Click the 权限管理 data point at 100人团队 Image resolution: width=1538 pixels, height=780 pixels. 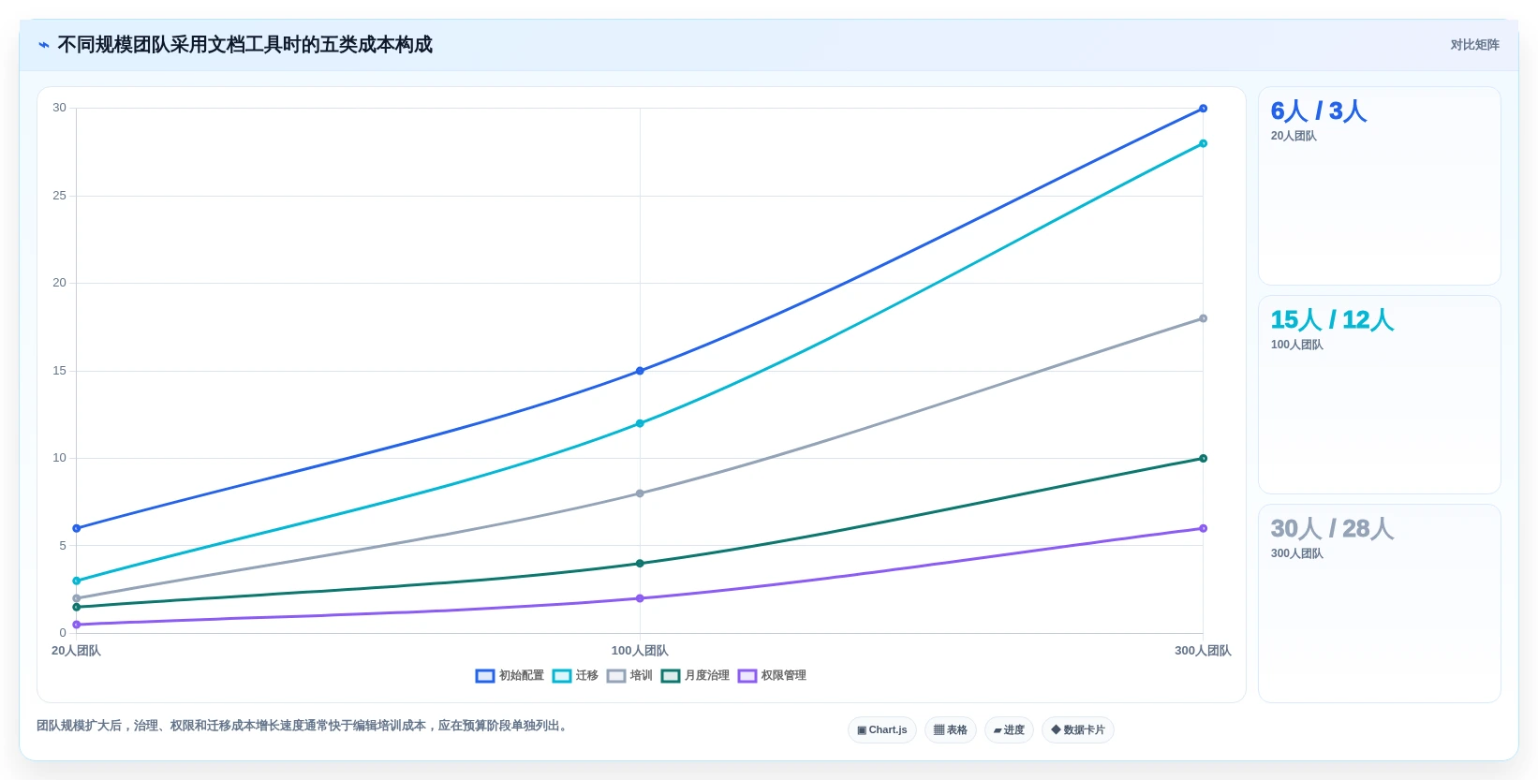click(x=640, y=598)
